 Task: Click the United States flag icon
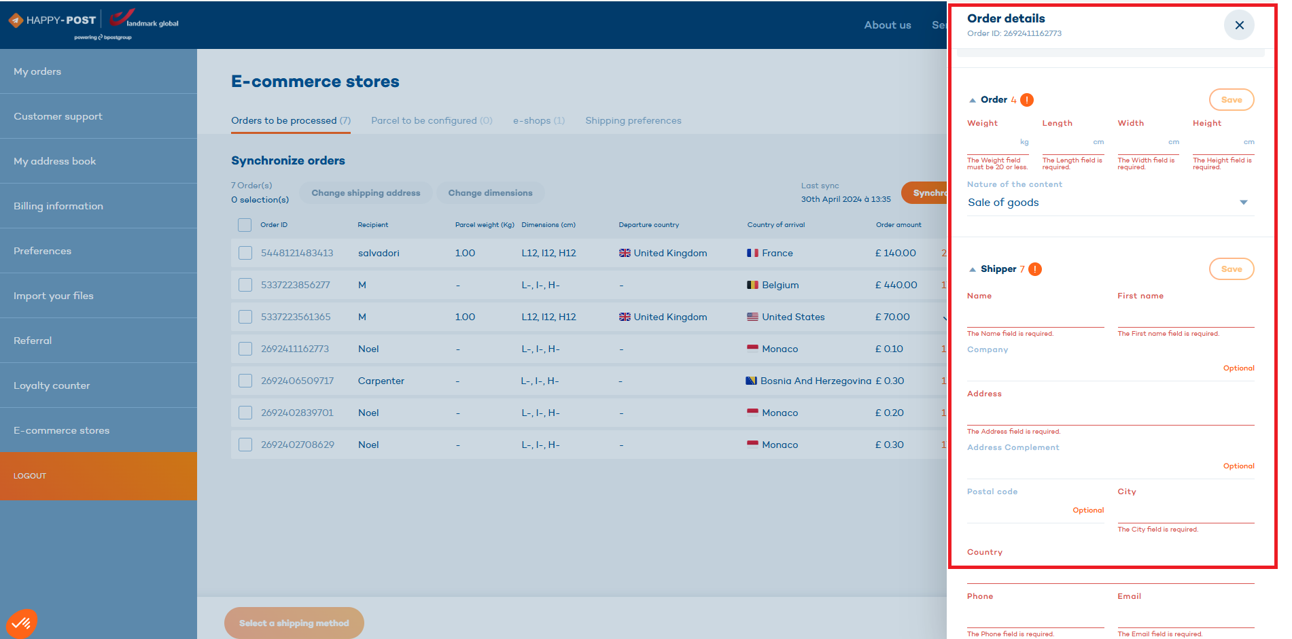[x=752, y=317]
